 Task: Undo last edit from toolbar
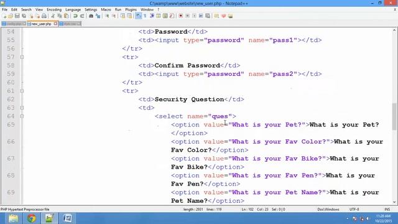click(75, 16)
